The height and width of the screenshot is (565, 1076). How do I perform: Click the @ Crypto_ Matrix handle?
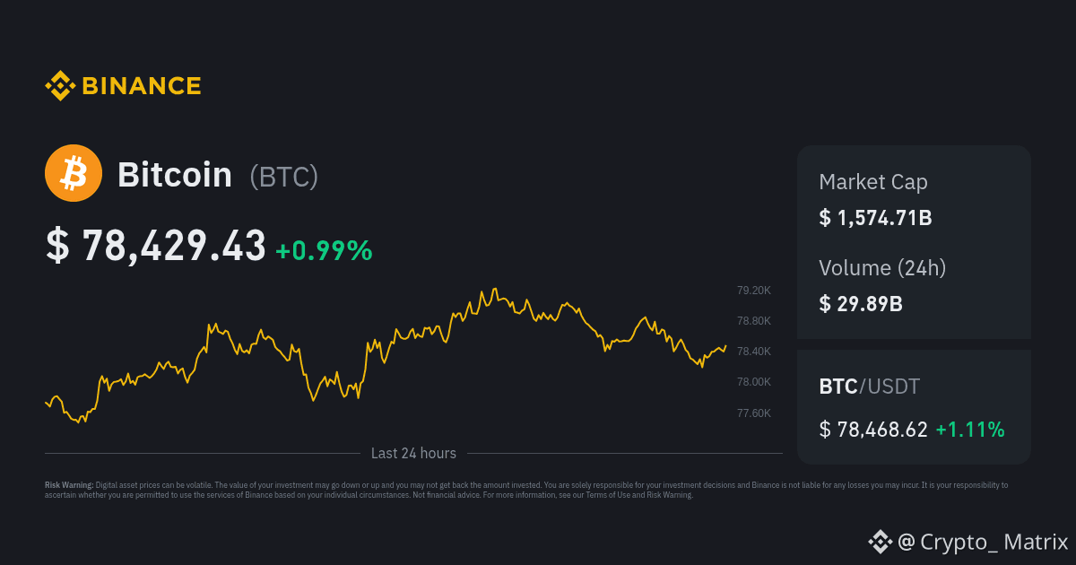(983, 542)
